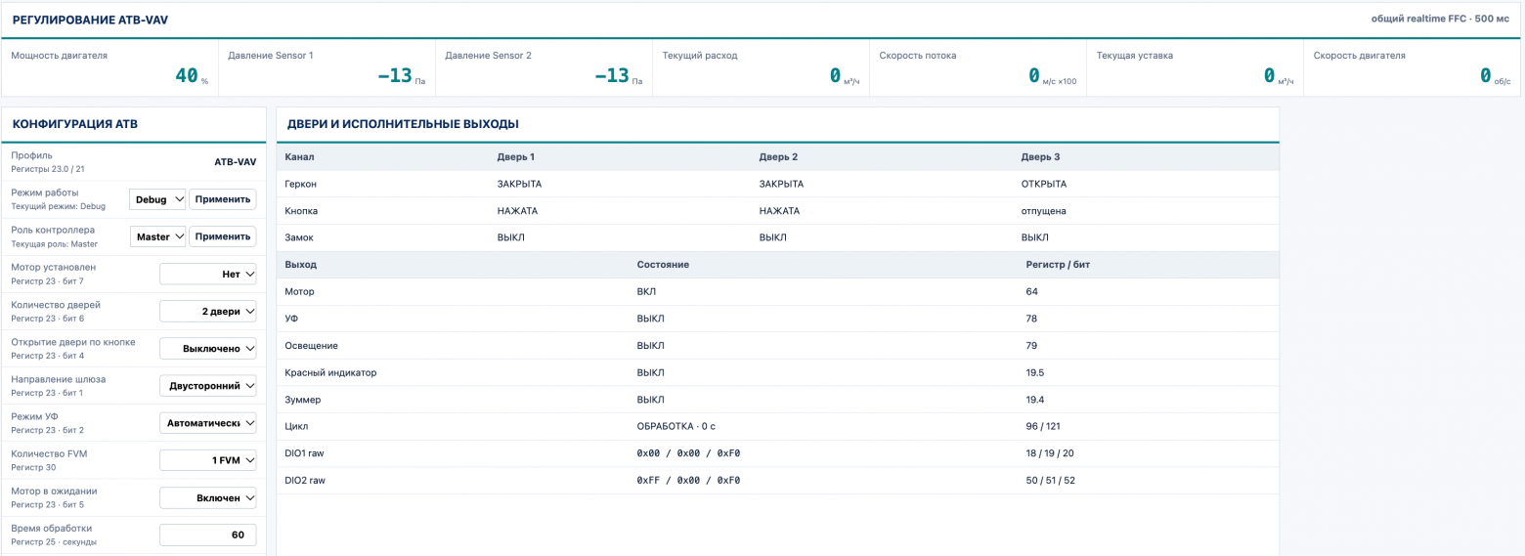Click ДВЕРИ И ИСПОЛНИТЕЛЬНЫЕ ВЫХОДЫ heading
Image resolution: width=1525 pixels, height=556 pixels.
pos(402,124)
